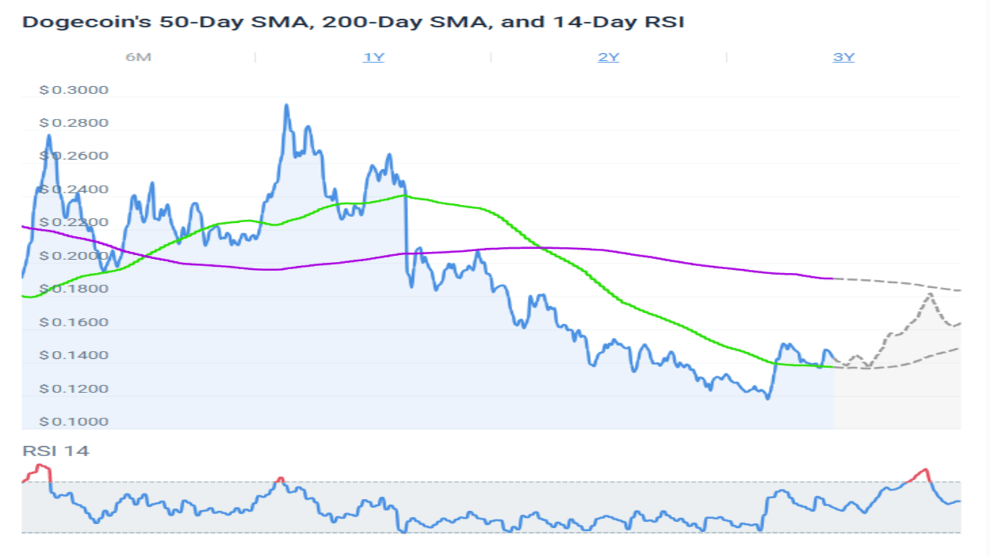990x557 pixels.
Task: Click the red overbought RSI peak in the forecast area
Action: pyautogui.click(x=925, y=471)
